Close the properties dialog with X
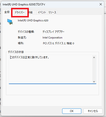The width and height of the screenshot is (106, 117). [x=101, y=4]
